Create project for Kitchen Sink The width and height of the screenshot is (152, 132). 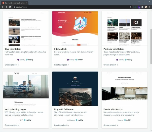[x=61, y=65]
